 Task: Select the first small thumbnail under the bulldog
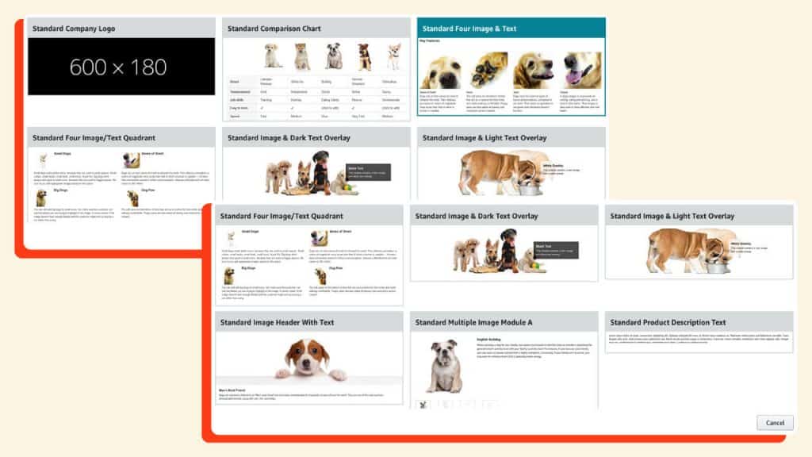423,404
